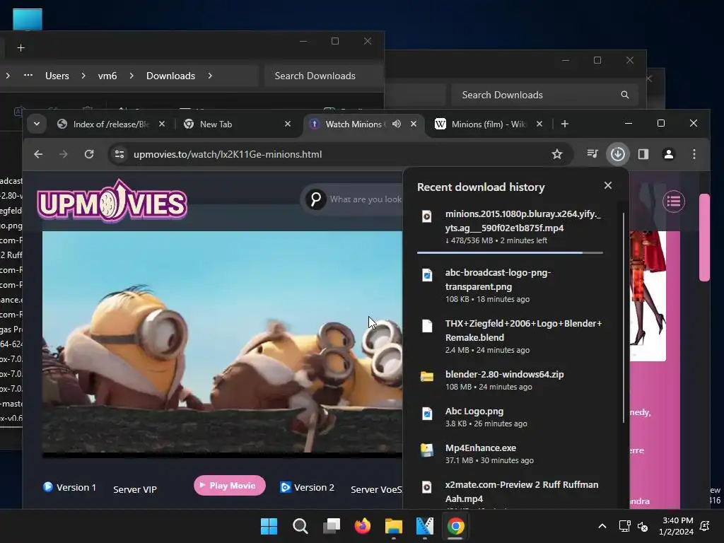Click Chrome icon in the taskbar
724x543 pixels.
coord(456,526)
